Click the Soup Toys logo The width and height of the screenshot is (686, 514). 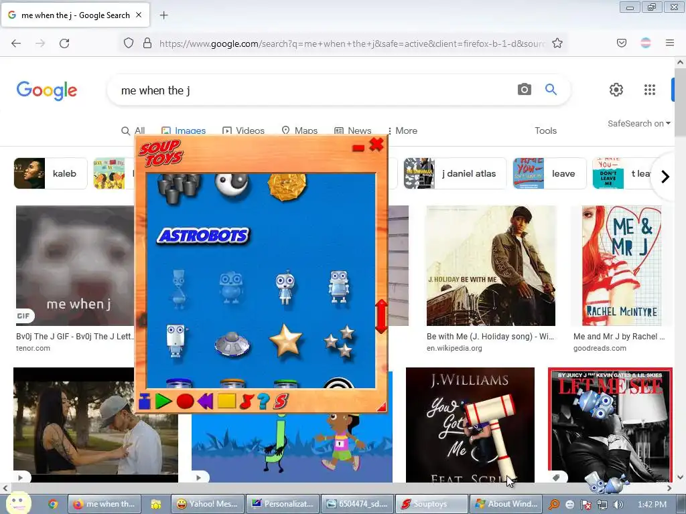(161, 153)
